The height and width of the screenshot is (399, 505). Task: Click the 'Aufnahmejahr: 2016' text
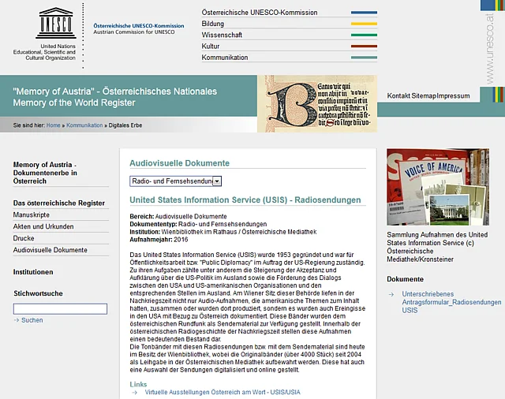pyautogui.click(x=159, y=240)
